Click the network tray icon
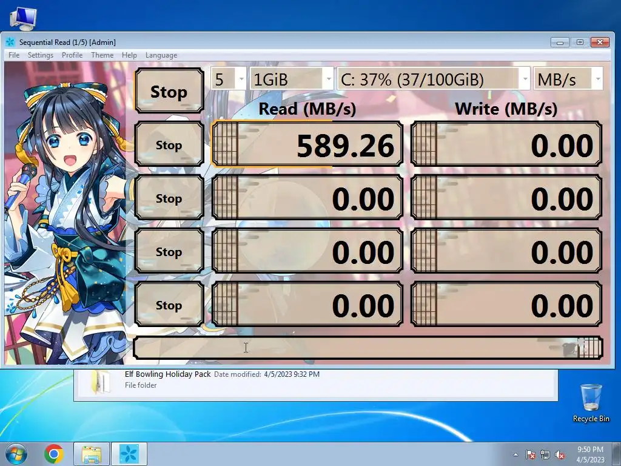 click(545, 454)
